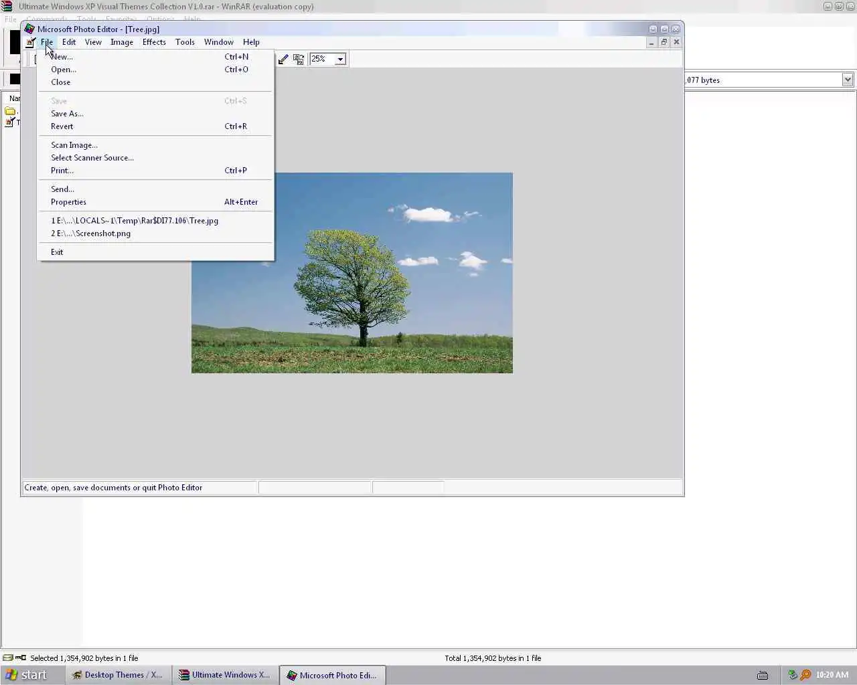Viewport: 857px width, 685px height.
Task: Click the Microsoft Photo Editor title bar icon
Action: (x=29, y=29)
